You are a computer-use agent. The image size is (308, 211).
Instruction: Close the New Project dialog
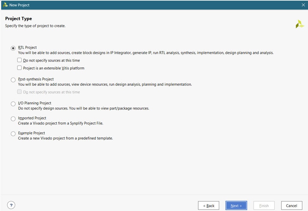pos(303,5)
